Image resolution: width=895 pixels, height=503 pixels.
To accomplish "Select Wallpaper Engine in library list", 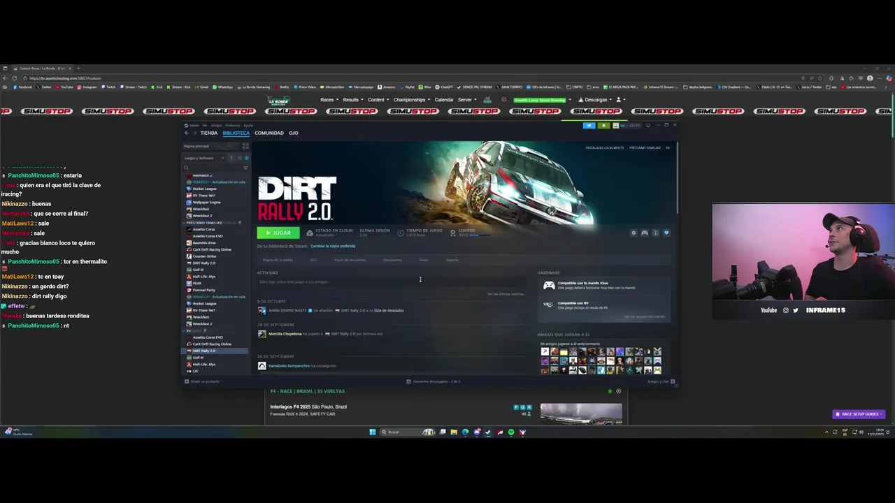I will [x=206, y=203].
